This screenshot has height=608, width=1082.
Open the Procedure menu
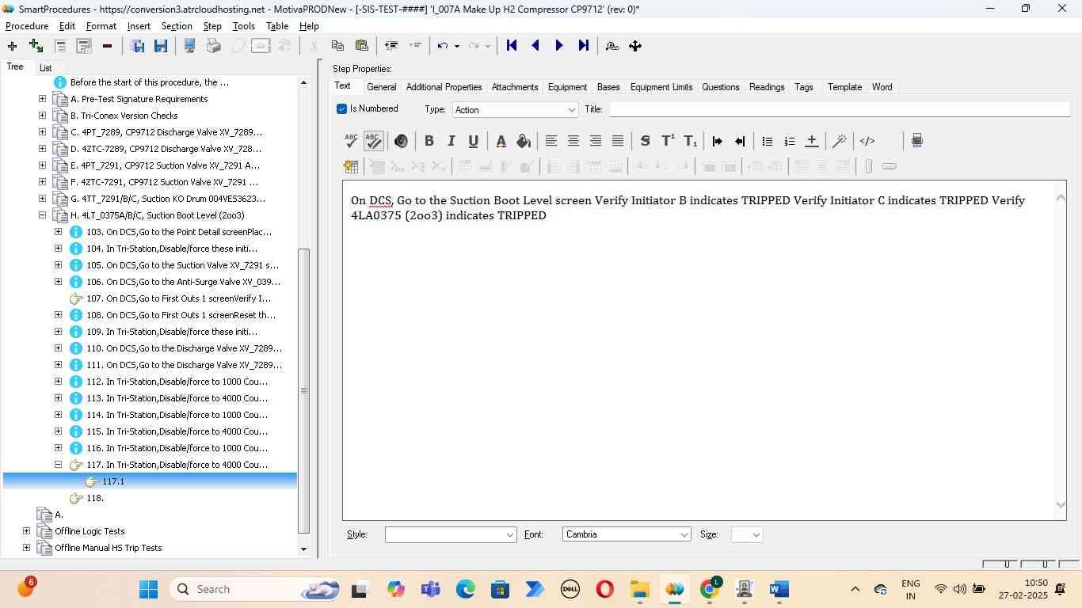click(27, 26)
